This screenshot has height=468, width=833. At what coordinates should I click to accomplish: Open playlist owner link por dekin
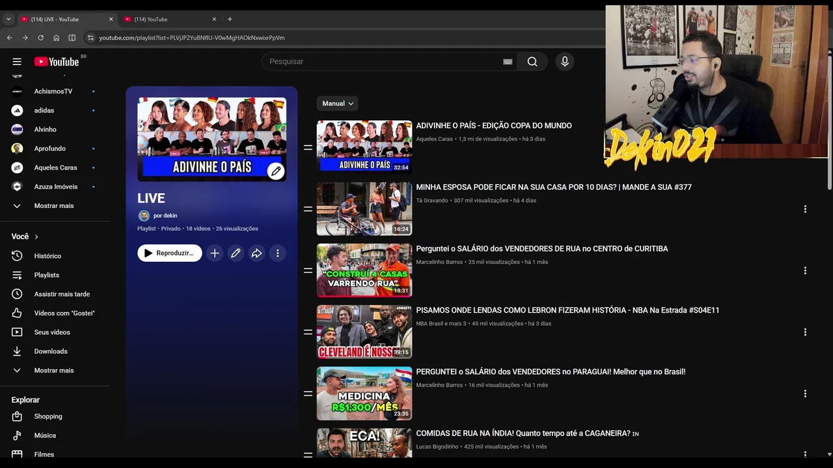click(165, 216)
